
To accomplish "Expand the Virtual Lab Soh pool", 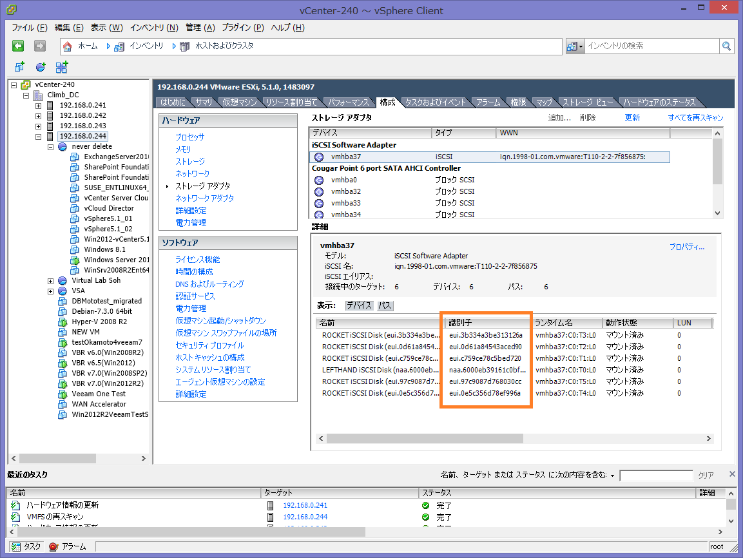I will pyautogui.click(x=50, y=281).
